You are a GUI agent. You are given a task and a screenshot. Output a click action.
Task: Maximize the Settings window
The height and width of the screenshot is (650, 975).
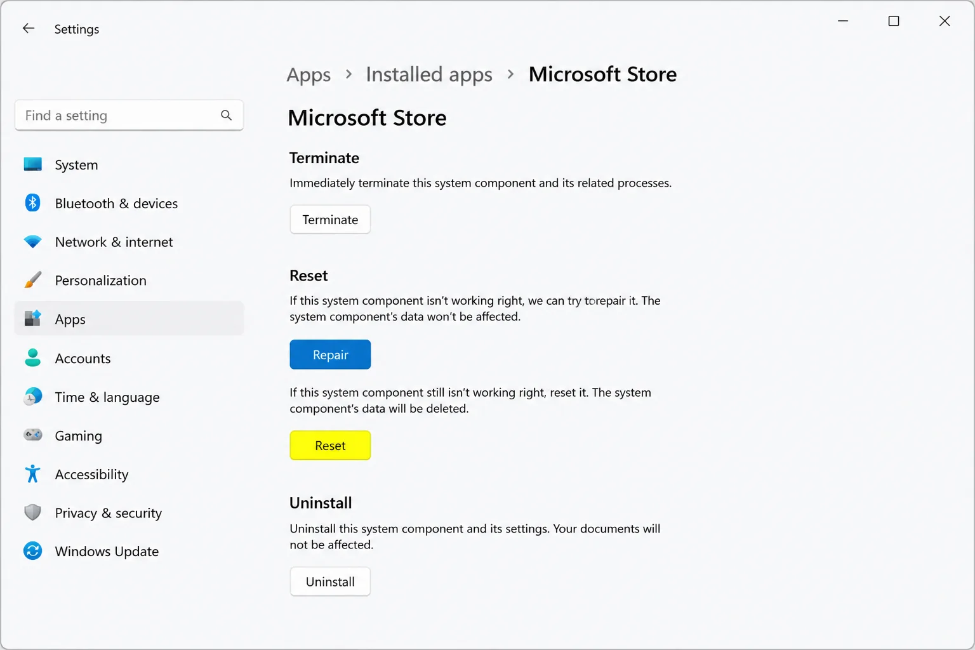tap(894, 21)
